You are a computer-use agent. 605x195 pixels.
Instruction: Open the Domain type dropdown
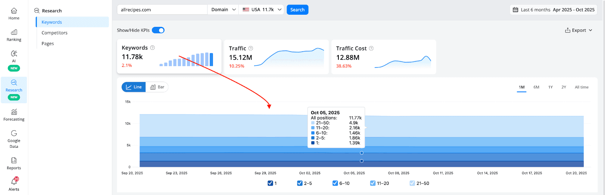223,10
